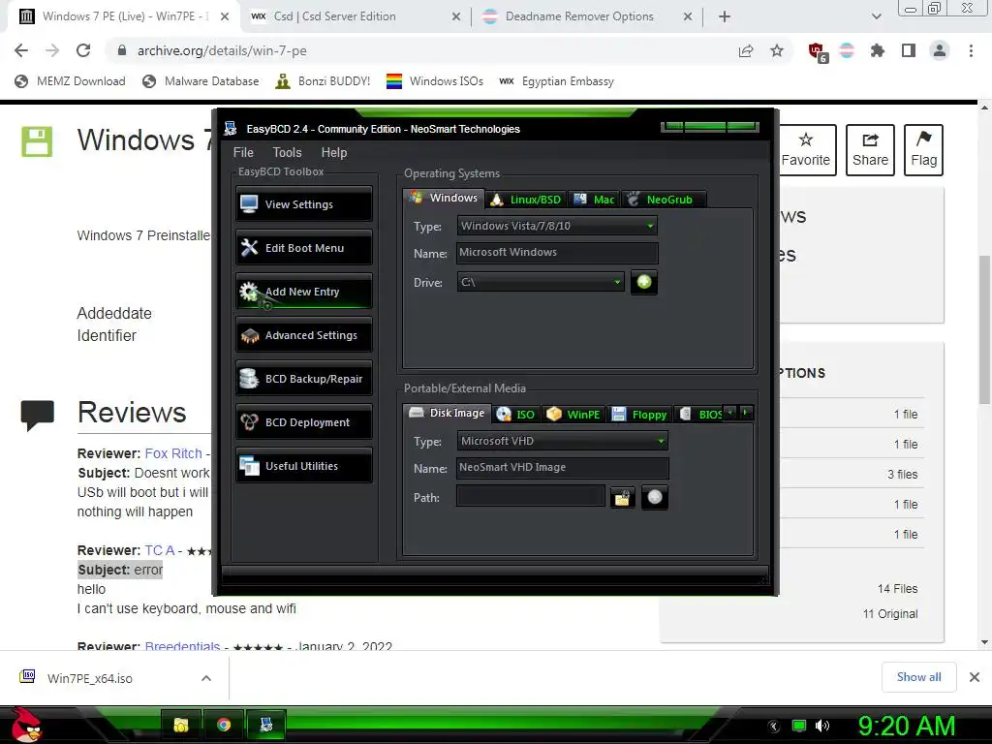Click the NeoSmart VHD Image name field
992x744 pixels.
(x=562, y=468)
